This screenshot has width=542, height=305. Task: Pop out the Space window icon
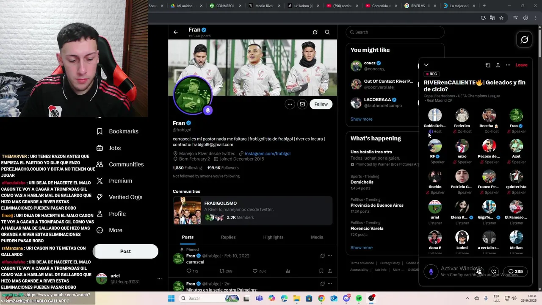click(x=488, y=65)
